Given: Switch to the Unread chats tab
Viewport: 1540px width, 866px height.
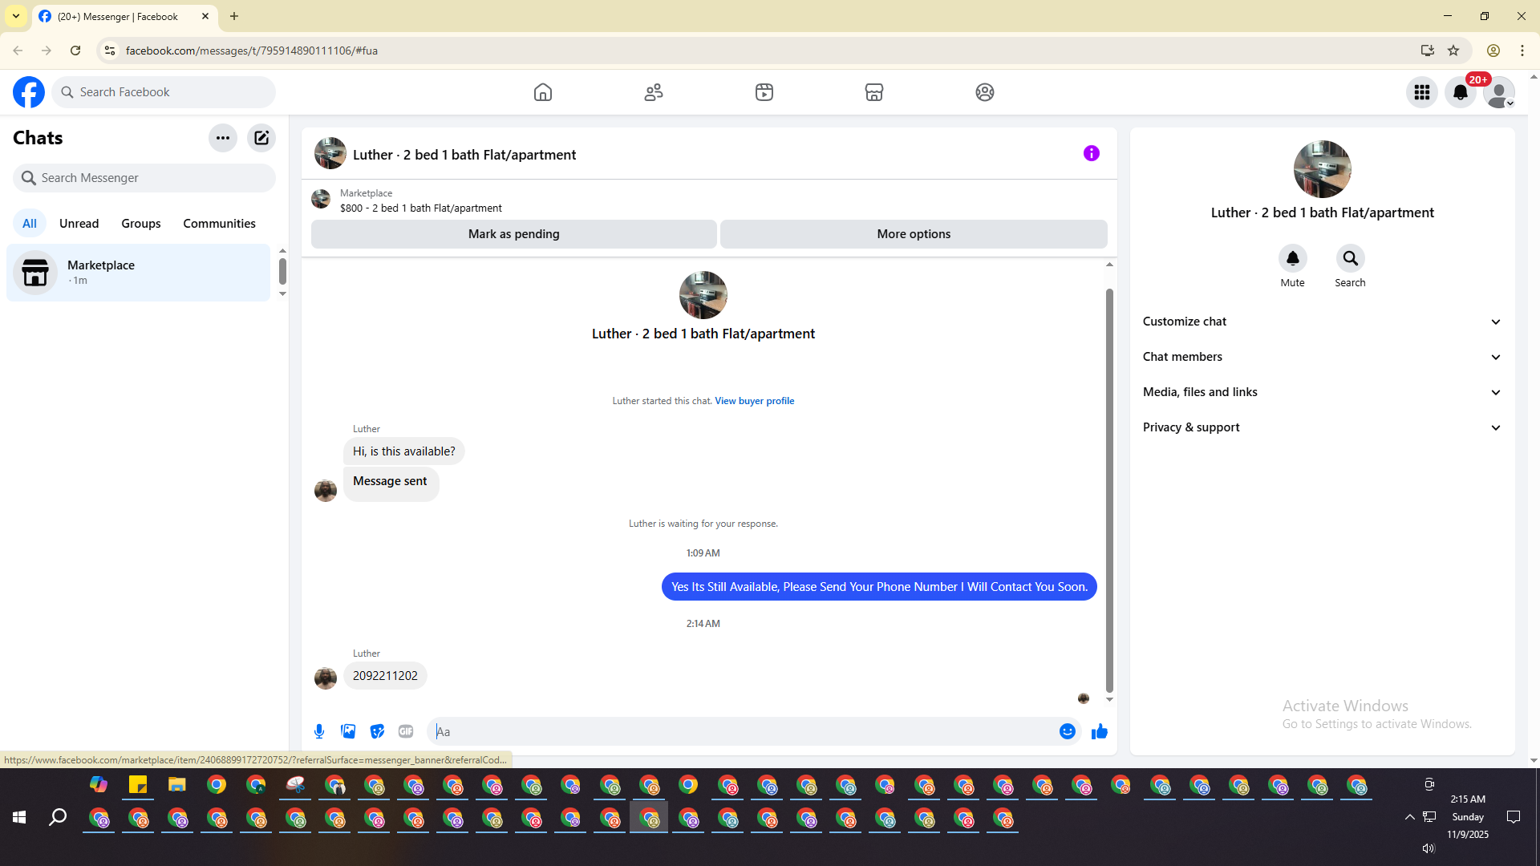Looking at the screenshot, I should coord(79,224).
